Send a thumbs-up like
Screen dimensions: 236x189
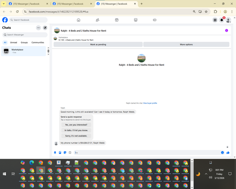(228, 153)
